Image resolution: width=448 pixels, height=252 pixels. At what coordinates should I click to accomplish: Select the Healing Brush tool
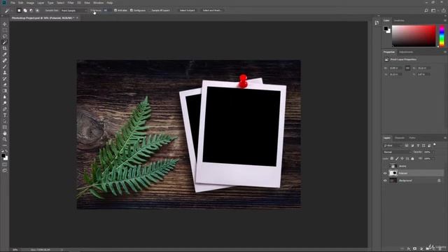pyautogui.click(x=5, y=61)
